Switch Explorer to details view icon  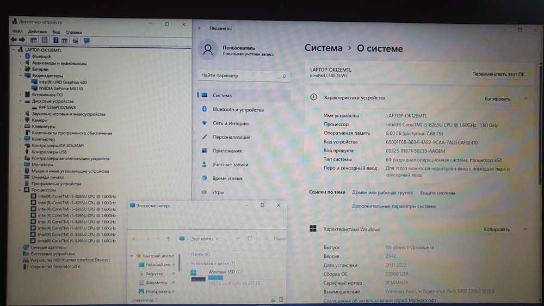coord(273,299)
